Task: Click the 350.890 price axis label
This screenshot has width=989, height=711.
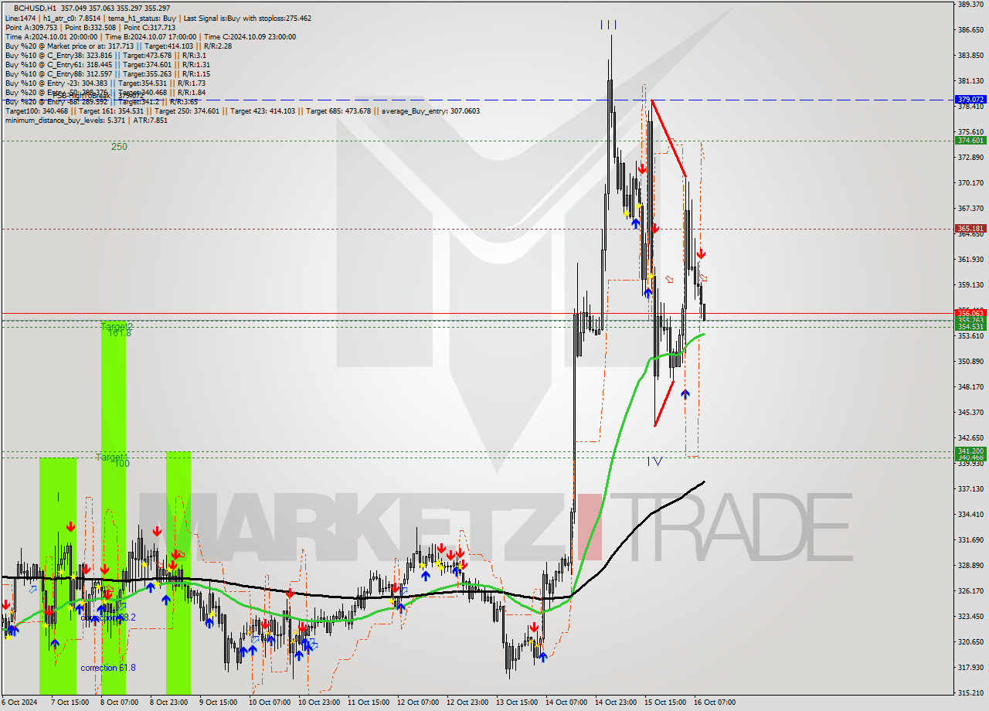Action: [970, 362]
